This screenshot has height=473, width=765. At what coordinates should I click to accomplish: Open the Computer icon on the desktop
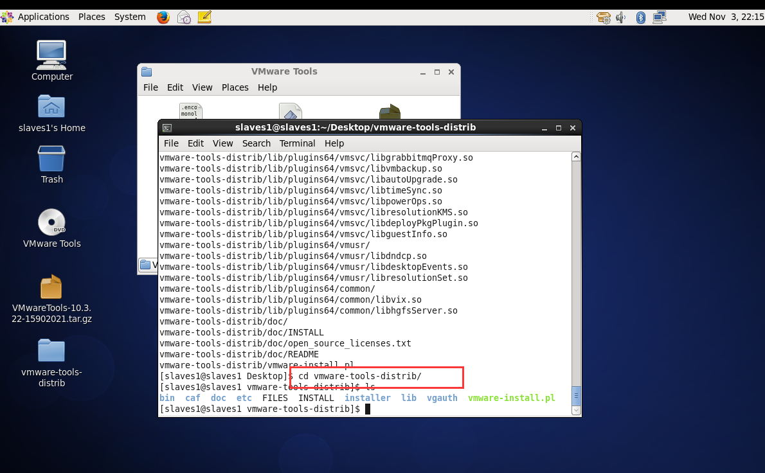51,55
